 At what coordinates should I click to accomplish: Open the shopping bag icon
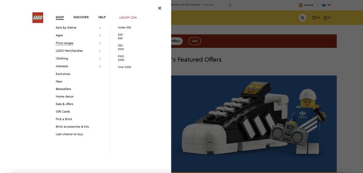click(x=325, y=18)
